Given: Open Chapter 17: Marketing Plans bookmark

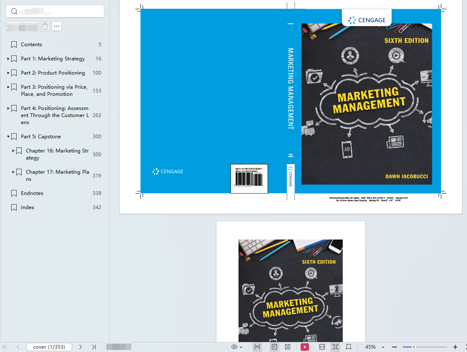Looking at the screenshot, I should tap(58, 175).
